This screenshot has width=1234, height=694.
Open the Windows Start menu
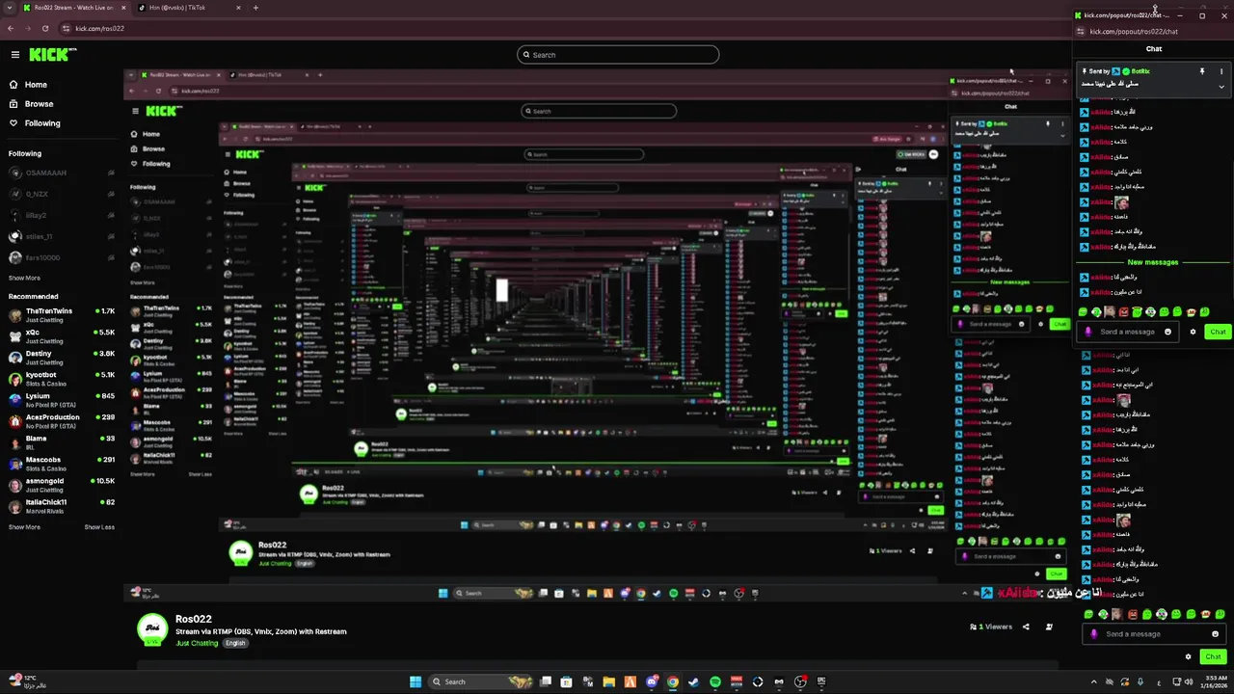pyautogui.click(x=416, y=681)
